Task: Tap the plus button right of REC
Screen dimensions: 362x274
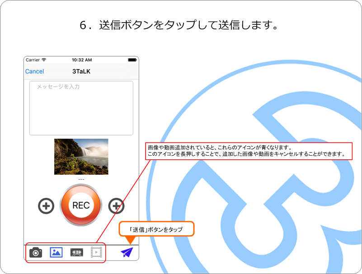Action: click(116, 206)
